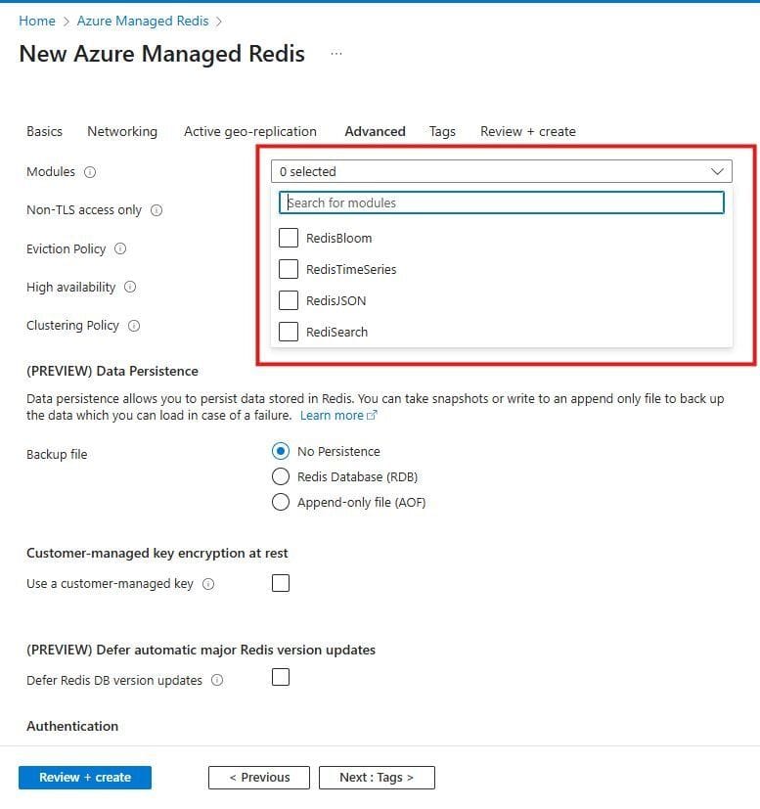Image resolution: width=760 pixels, height=809 pixels.
Task: Click the ellipsis next to New Azure Managed Redis
Action: click(335, 54)
